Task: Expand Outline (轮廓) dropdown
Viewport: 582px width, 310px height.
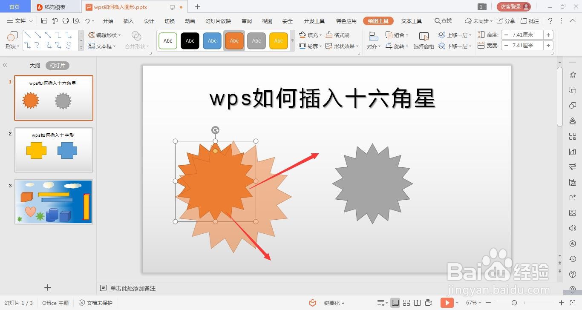Action: pos(320,46)
